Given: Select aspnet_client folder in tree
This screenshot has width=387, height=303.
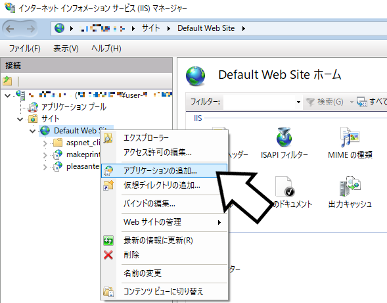Looking at the screenshot, I should click(83, 143).
